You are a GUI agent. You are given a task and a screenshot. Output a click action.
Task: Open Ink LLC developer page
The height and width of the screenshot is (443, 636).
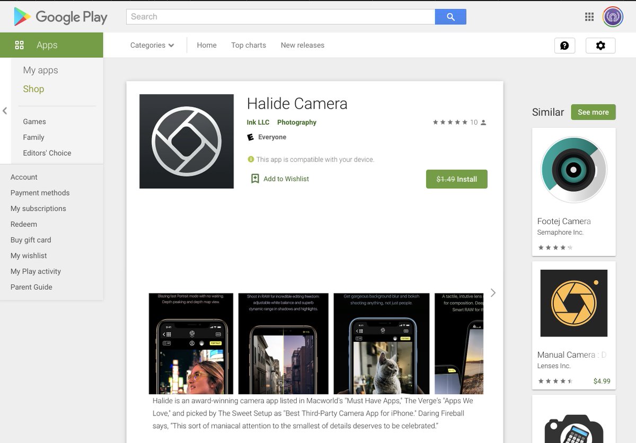(x=258, y=122)
